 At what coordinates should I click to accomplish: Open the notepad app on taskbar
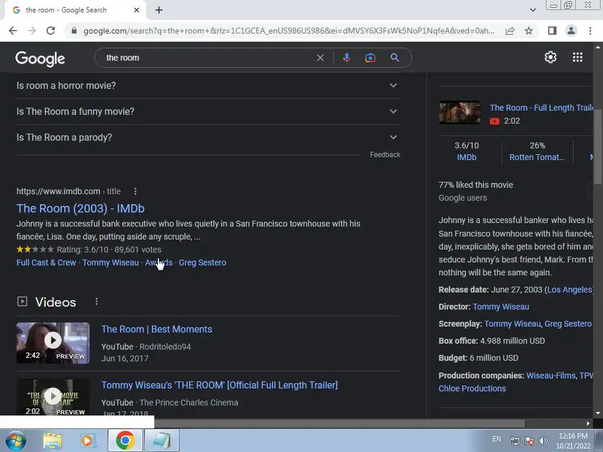coord(161,440)
